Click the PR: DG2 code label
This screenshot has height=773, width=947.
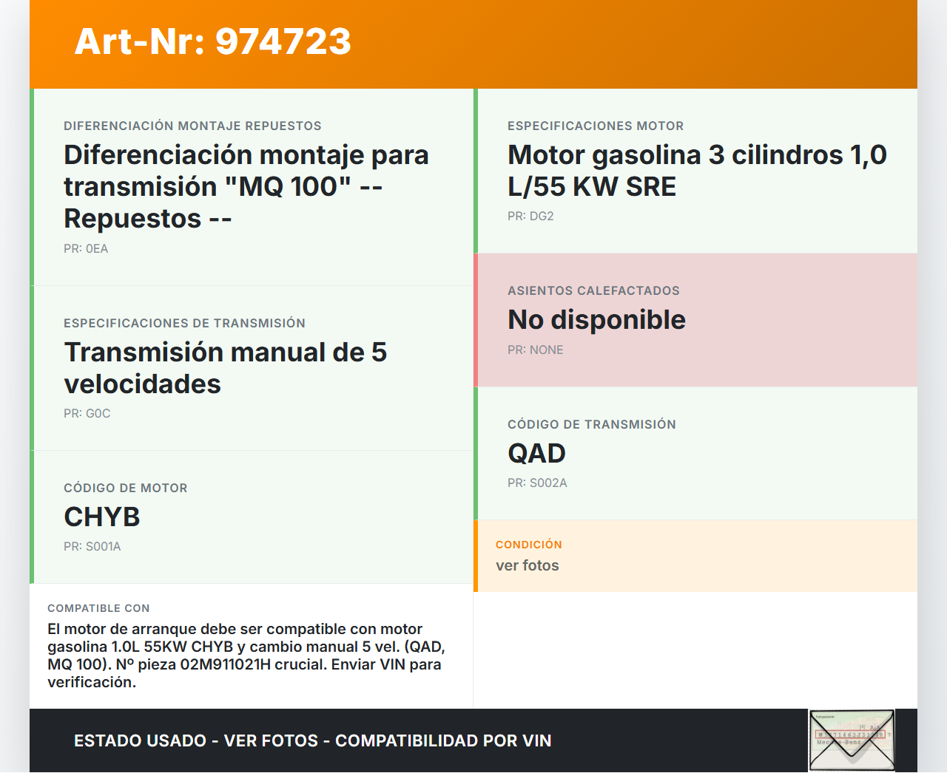click(x=530, y=217)
